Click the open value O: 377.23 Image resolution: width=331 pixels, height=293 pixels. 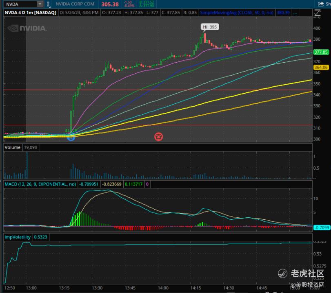112,13
